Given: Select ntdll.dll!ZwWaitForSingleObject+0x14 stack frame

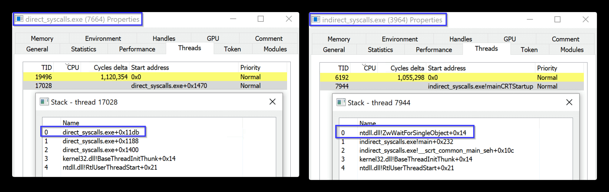Looking at the screenshot, I should [412, 133].
